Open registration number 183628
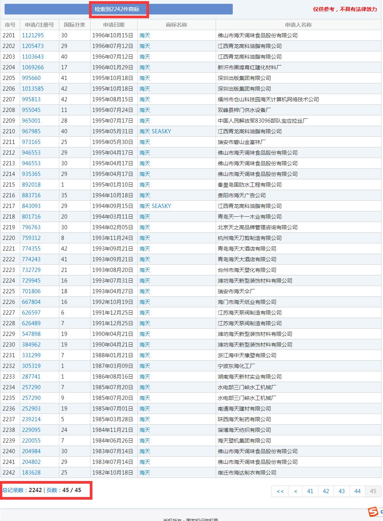The image size is (383, 521). [31, 473]
